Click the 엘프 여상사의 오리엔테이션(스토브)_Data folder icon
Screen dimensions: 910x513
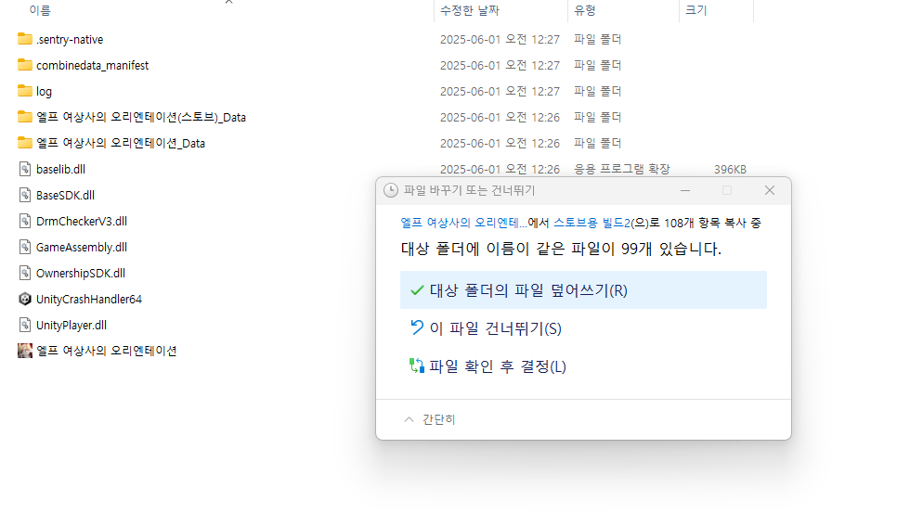click(x=24, y=117)
